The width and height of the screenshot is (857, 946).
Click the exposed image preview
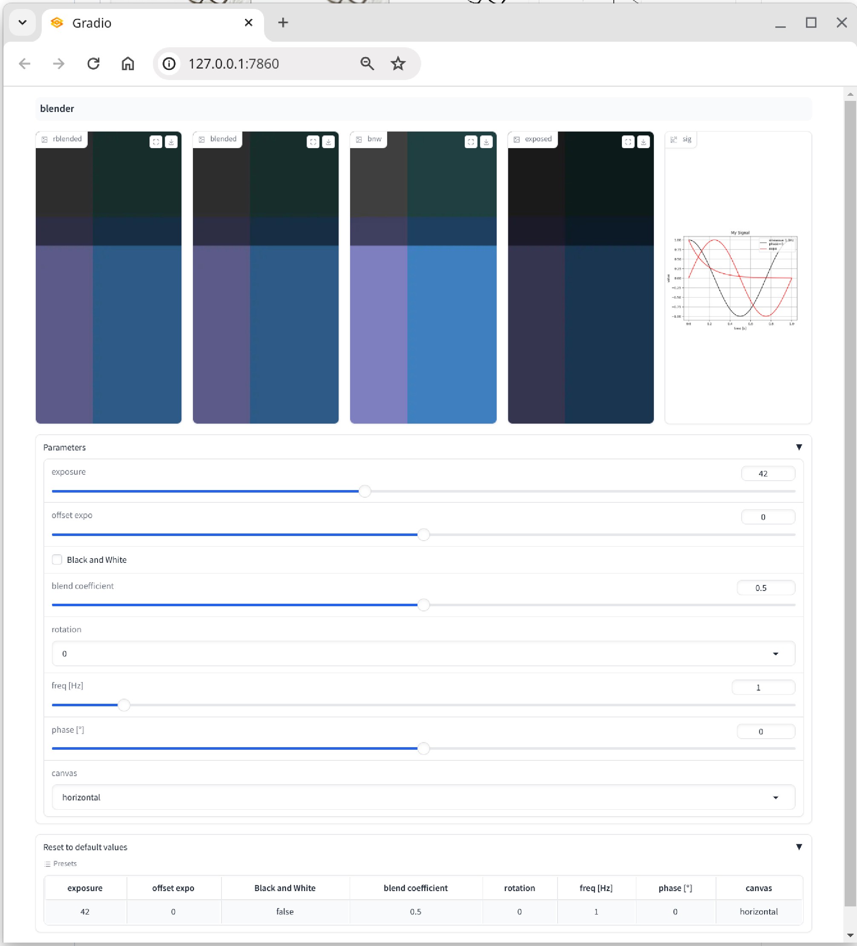pos(581,277)
